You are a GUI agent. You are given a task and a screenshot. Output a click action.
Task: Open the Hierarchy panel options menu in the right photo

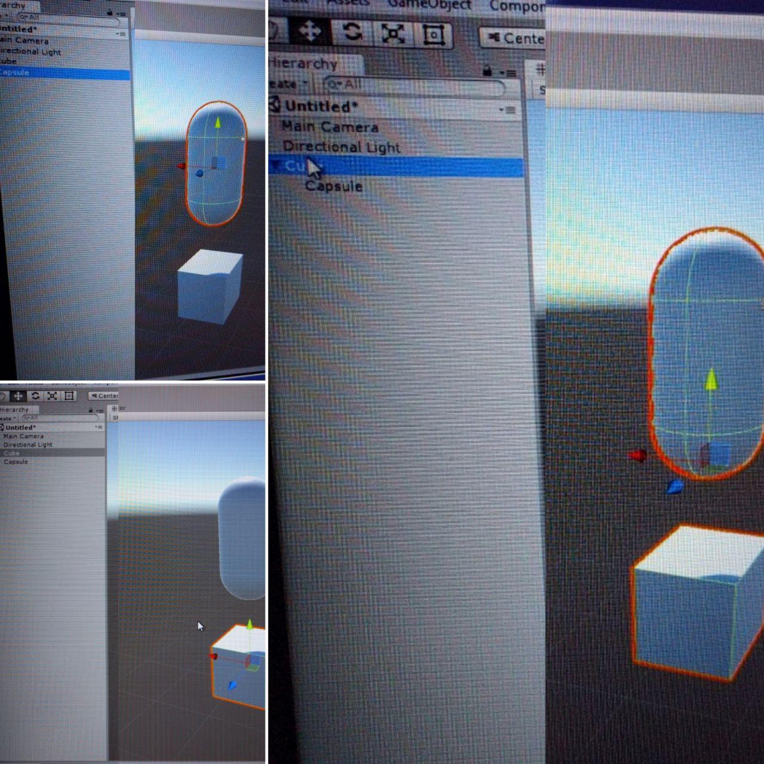point(509,73)
